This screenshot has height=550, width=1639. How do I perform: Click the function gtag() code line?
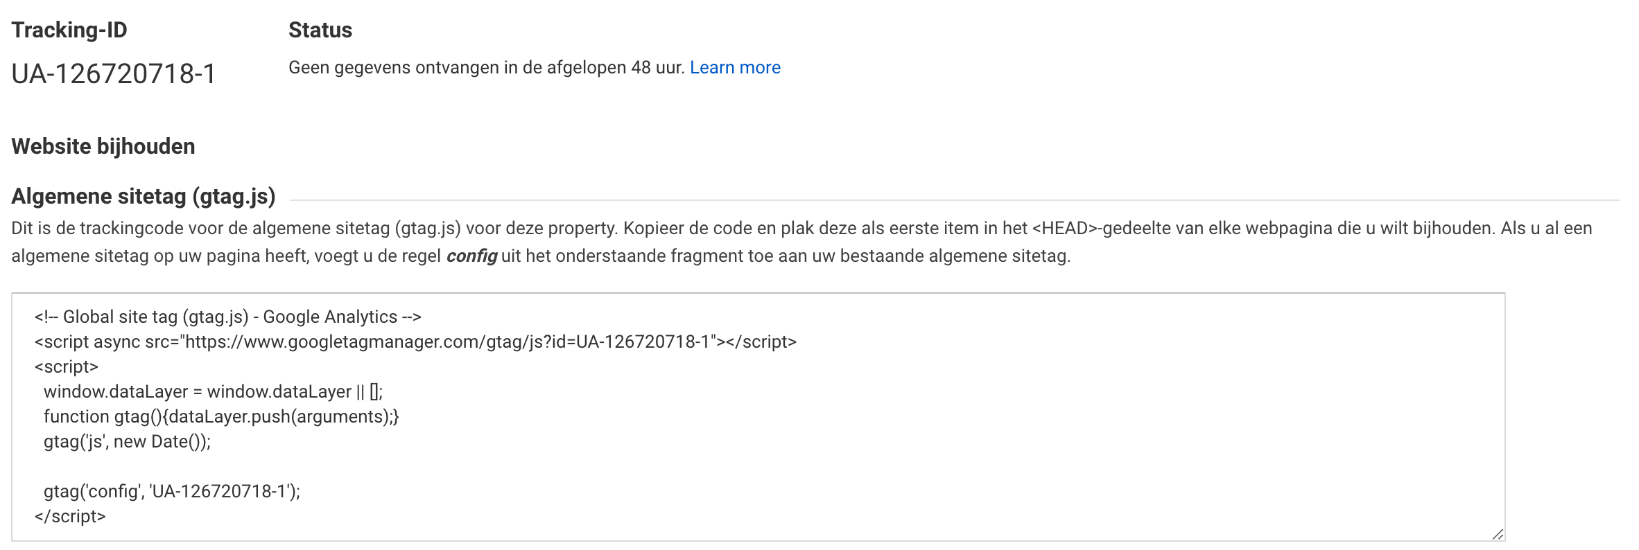(x=221, y=416)
